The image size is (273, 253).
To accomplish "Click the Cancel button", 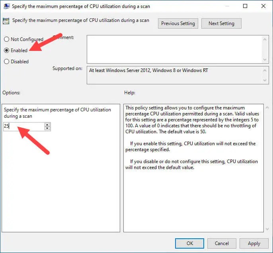I will [x=222, y=243].
